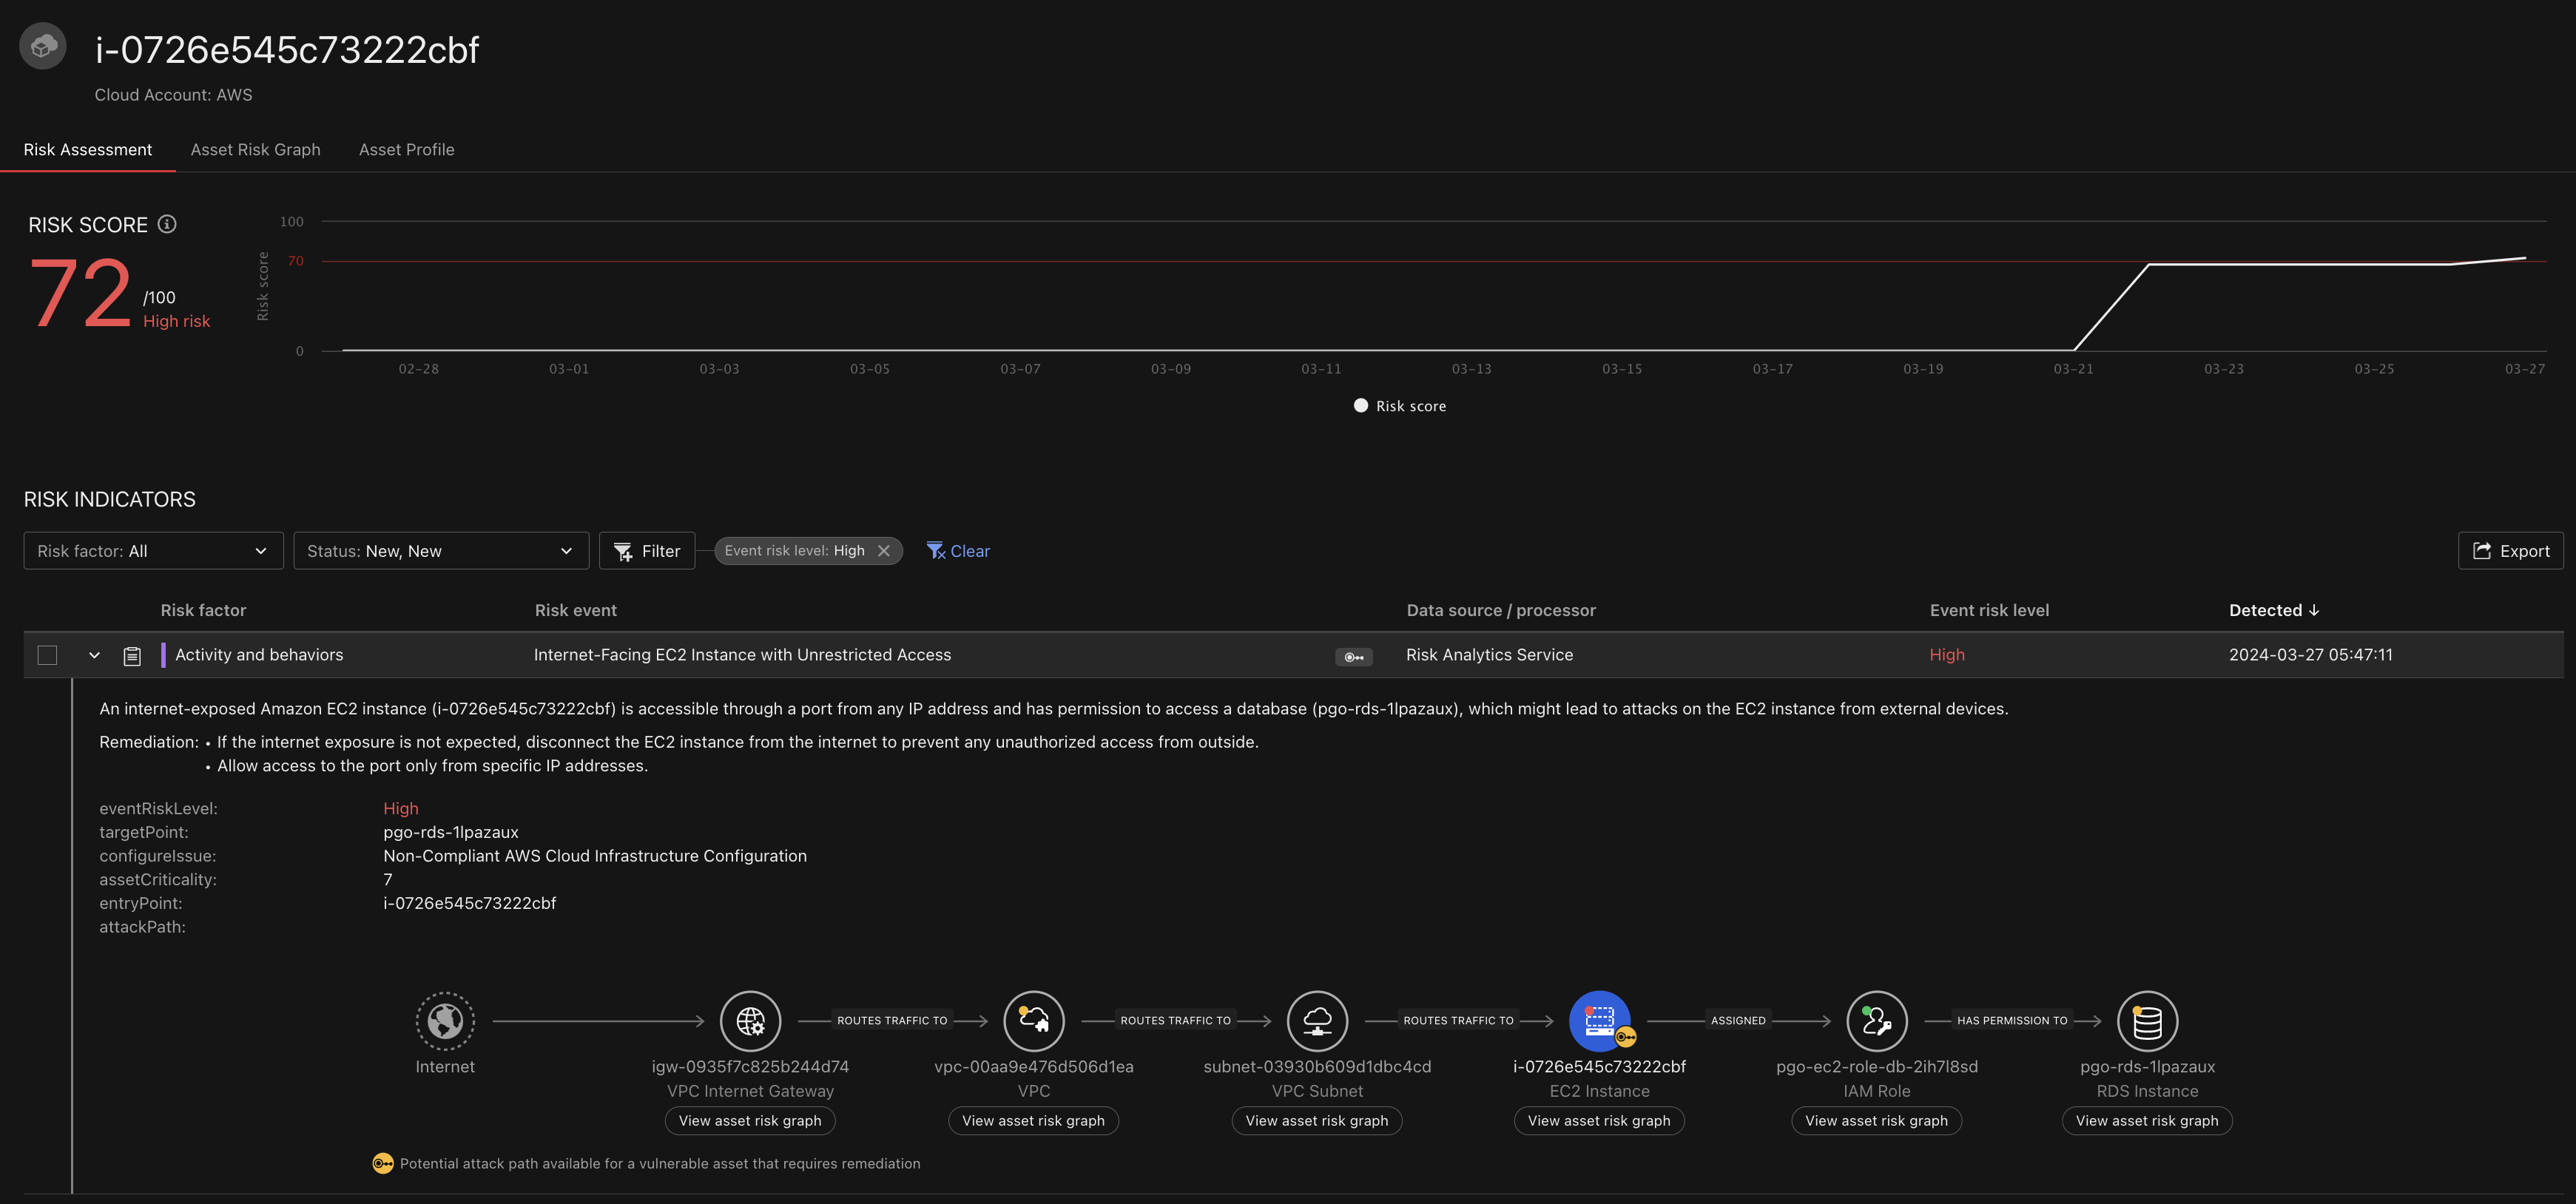The height and width of the screenshot is (1204, 2576).
Task: Click the entryPoint value i-0726e545c73222cbf
Action: [469, 903]
